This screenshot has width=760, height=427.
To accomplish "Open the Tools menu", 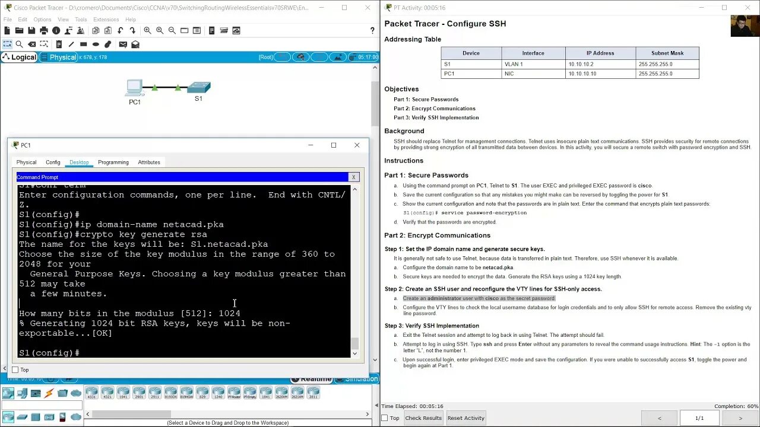I will [81, 20].
